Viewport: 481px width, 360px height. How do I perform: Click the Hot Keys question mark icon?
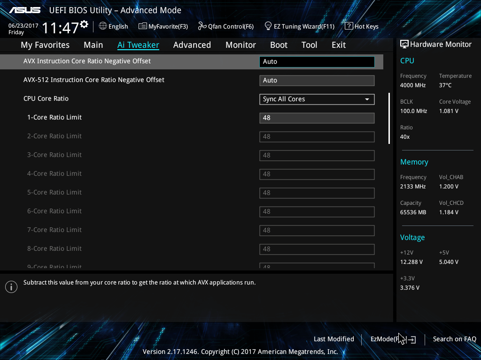tap(349, 26)
